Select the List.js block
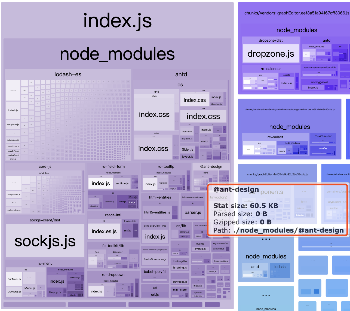The image size is (350, 311). point(132,202)
